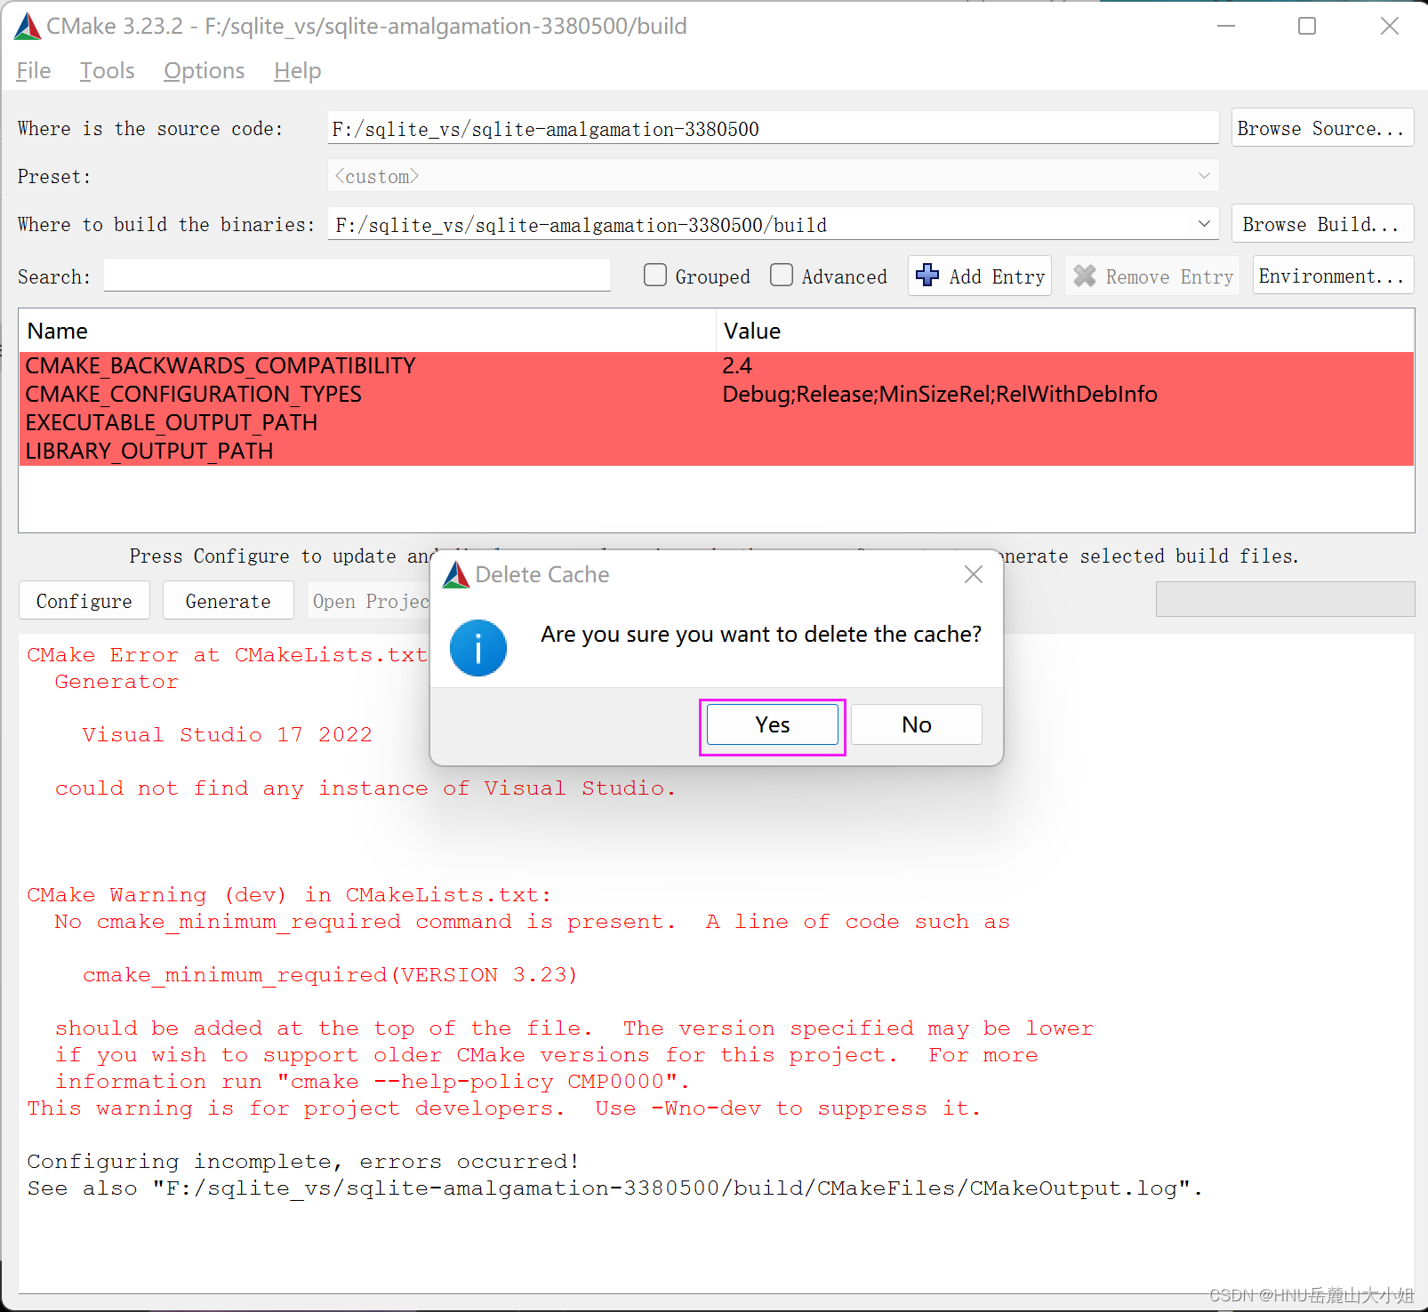Click the Search input field
The height and width of the screenshot is (1312, 1428).
tap(357, 276)
